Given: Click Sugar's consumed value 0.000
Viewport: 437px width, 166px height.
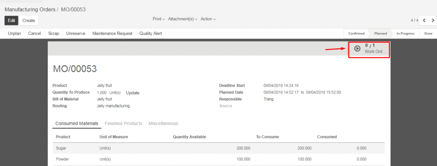Looking at the screenshot, I should [361, 148].
